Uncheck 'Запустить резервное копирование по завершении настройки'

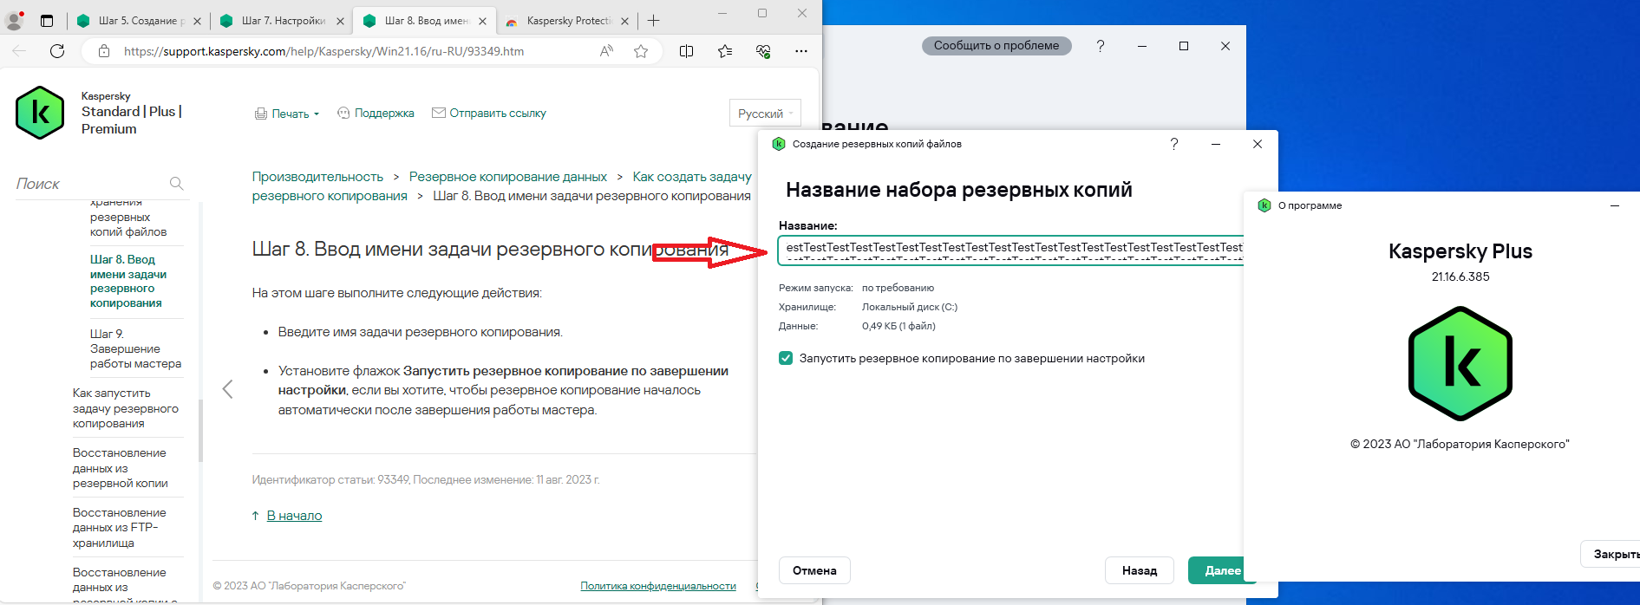click(786, 358)
